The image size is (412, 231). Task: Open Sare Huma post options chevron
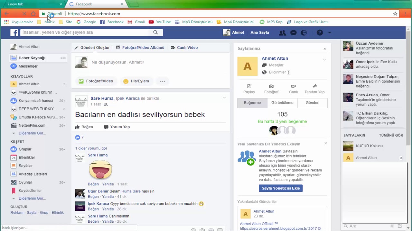point(224,98)
